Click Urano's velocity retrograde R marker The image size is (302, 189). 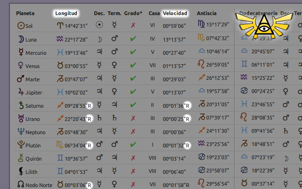pos(187,119)
